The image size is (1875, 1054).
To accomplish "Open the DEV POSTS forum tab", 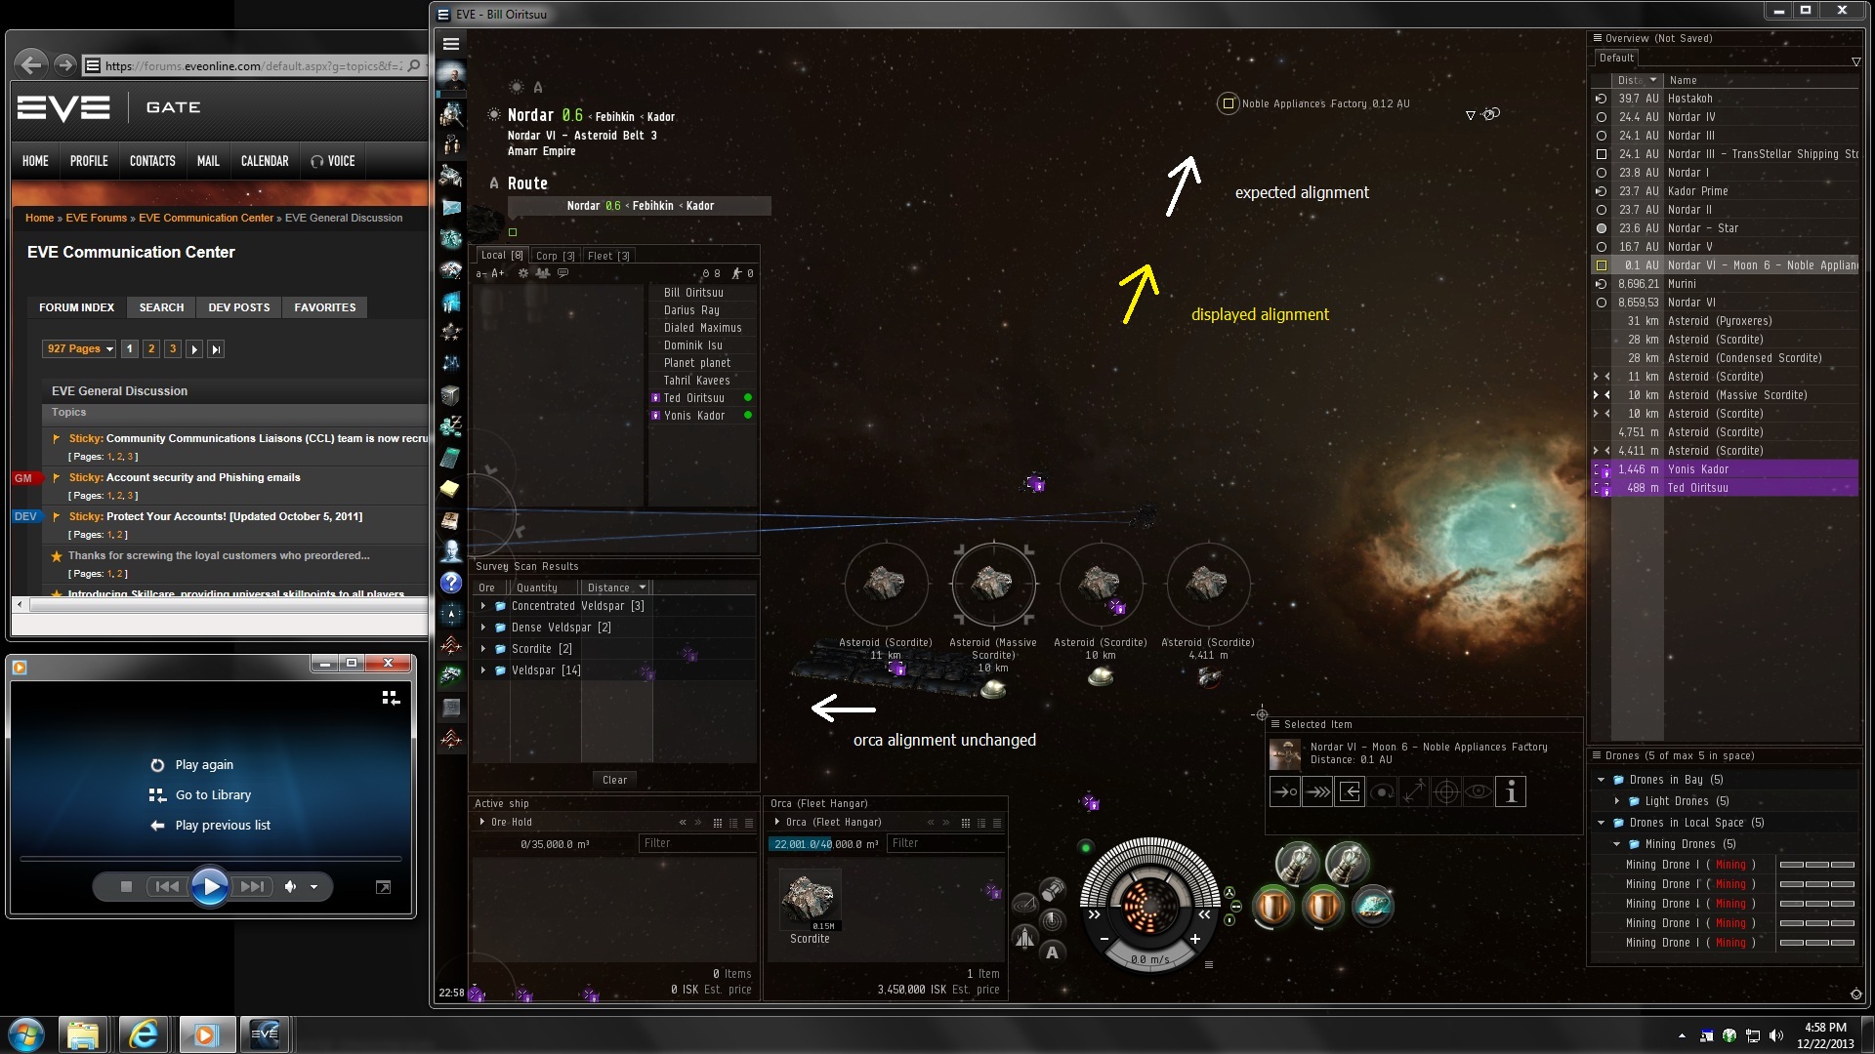I will coord(238,307).
